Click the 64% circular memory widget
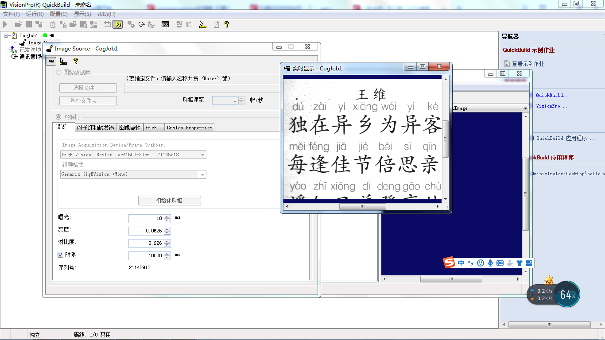The image size is (605, 340). click(x=567, y=294)
